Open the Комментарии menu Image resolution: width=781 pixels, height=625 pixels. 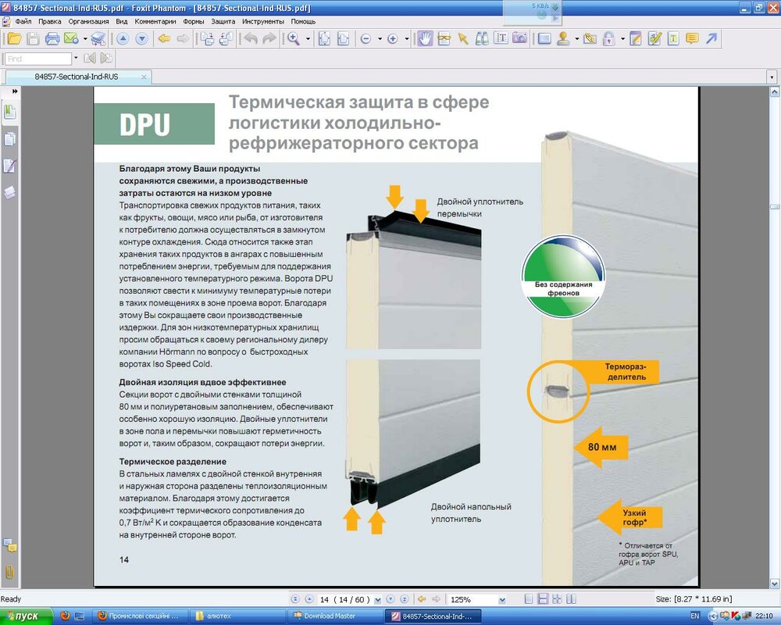point(155,21)
